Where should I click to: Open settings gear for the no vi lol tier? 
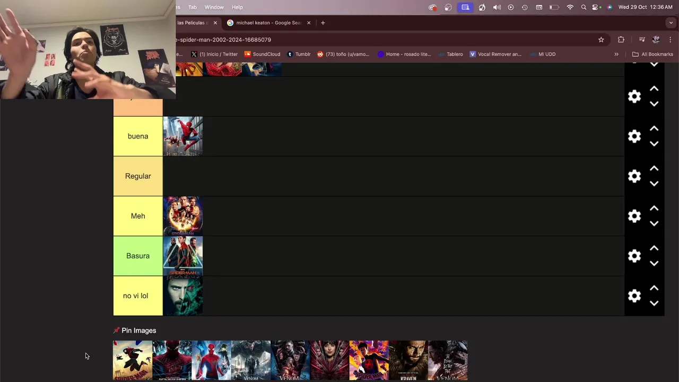coord(634,296)
